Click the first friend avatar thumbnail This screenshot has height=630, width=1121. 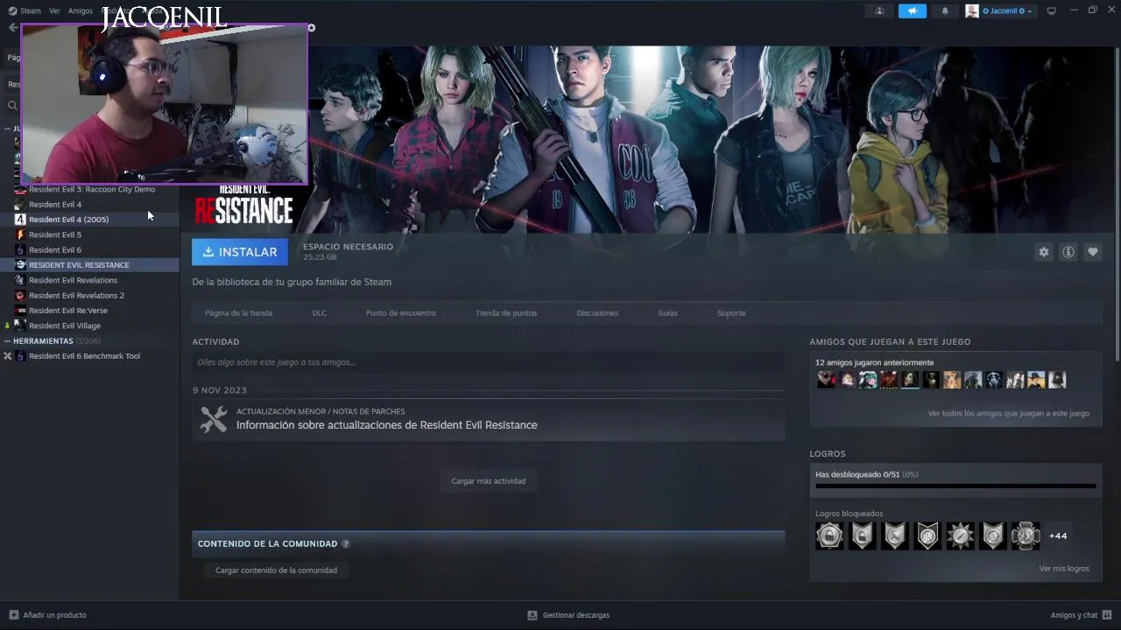point(826,380)
